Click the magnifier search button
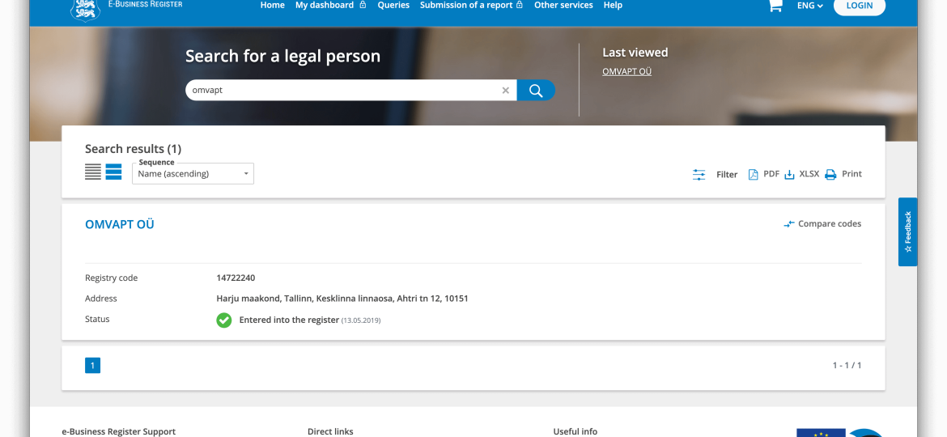The width and height of the screenshot is (947, 437). [x=536, y=91]
